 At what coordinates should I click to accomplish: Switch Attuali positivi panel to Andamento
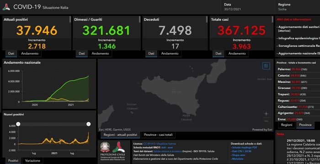[30, 53]
